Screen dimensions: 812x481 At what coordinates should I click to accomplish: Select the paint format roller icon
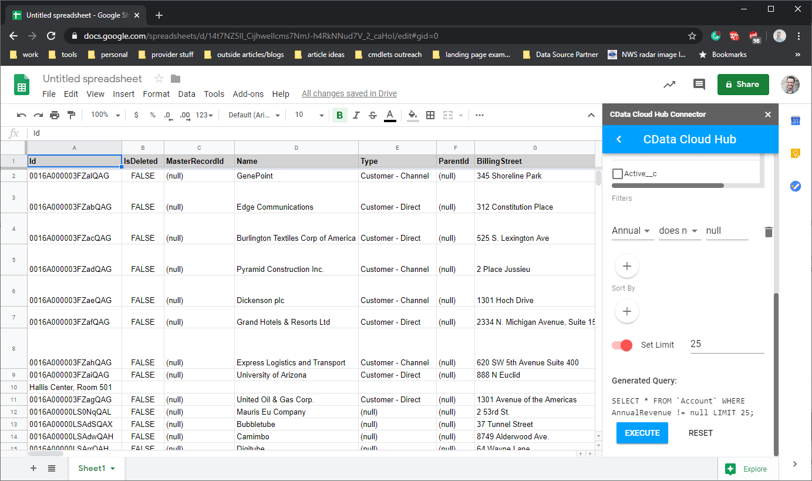[71, 115]
